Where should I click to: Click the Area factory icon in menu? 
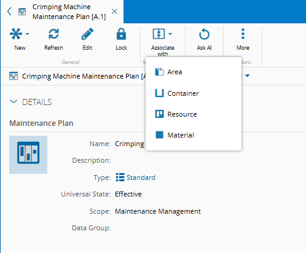pos(159,72)
